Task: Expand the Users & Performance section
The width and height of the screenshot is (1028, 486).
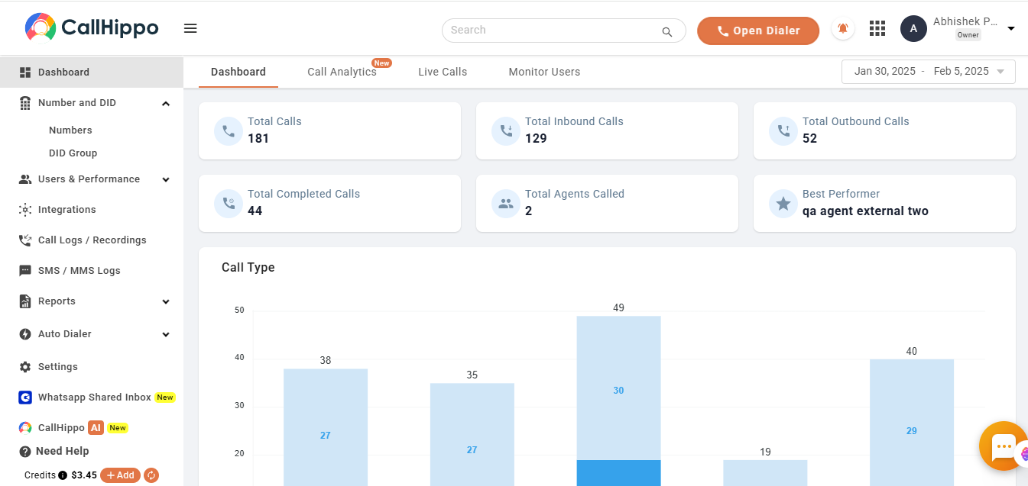Action: (x=166, y=179)
